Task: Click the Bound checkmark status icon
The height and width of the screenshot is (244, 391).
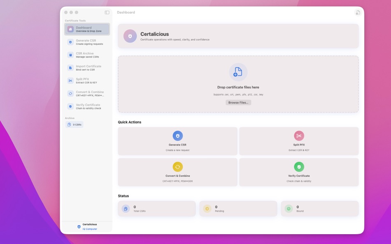Action: coord(289,209)
